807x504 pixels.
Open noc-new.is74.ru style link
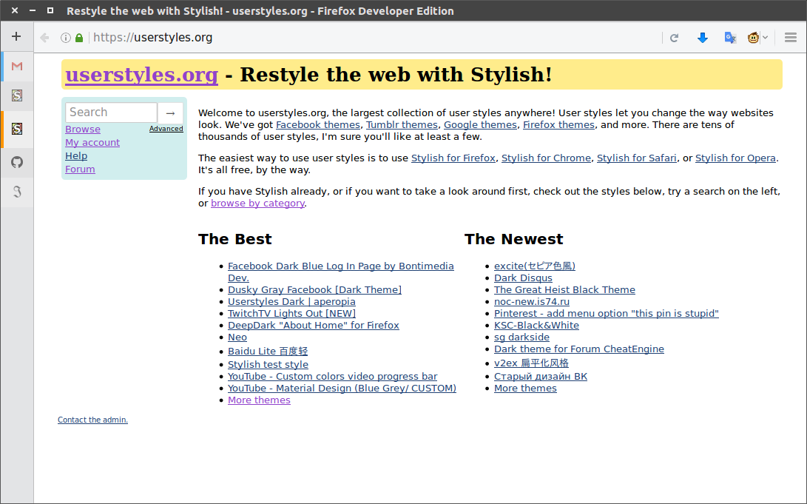(x=532, y=302)
